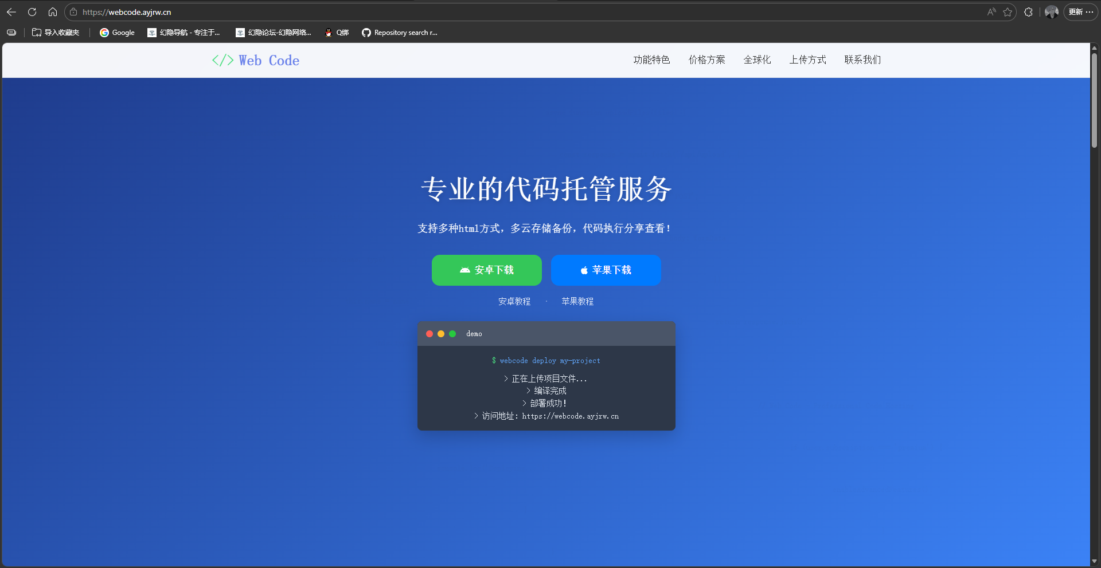Click the 更新 update button
This screenshot has width=1101, height=568.
click(x=1075, y=11)
